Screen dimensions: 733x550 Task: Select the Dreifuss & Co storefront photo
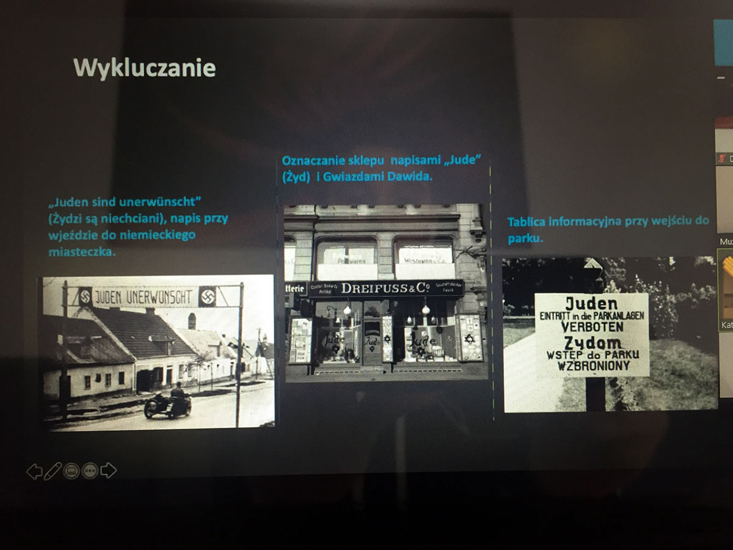385,292
